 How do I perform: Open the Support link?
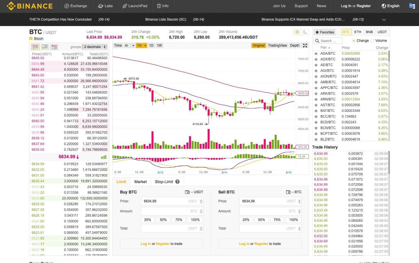pyautogui.click(x=301, y=6)
